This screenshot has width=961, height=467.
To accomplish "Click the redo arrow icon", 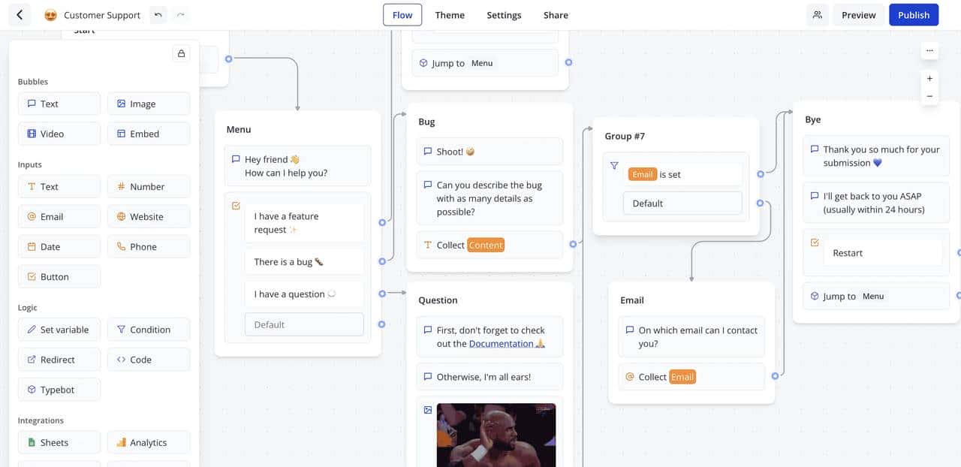I will (x=180, y=15).
